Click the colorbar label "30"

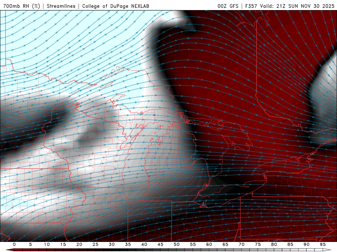(x=112, y=244)
